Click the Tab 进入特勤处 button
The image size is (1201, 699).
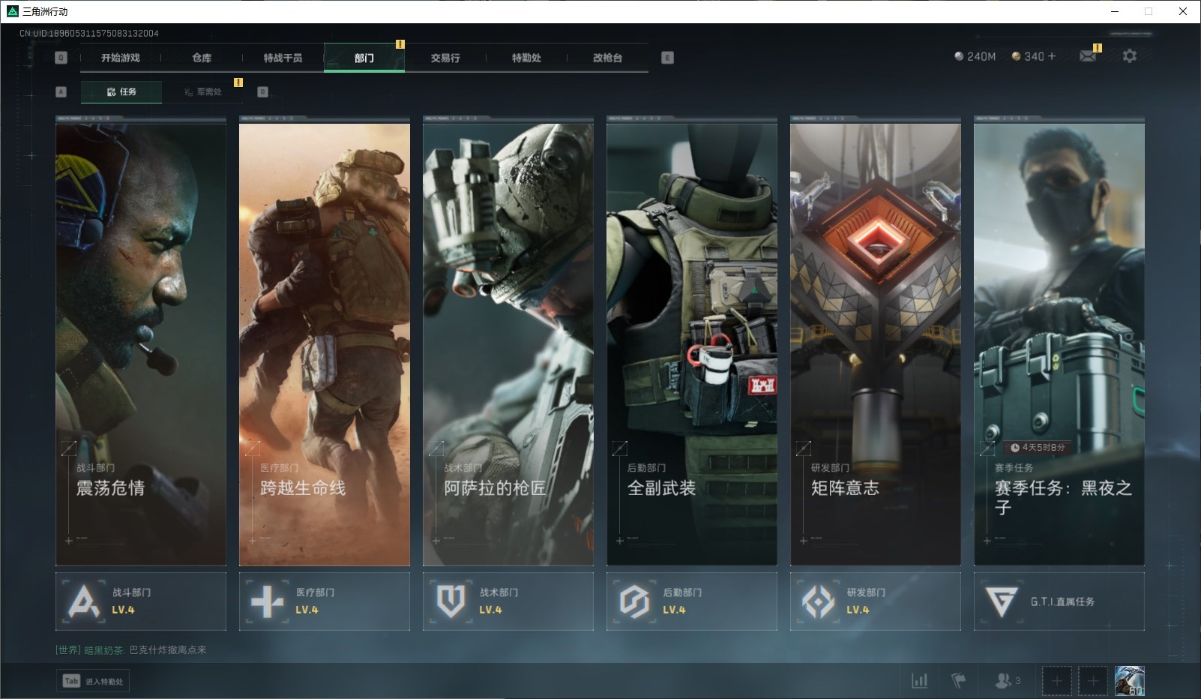point(94,681)
